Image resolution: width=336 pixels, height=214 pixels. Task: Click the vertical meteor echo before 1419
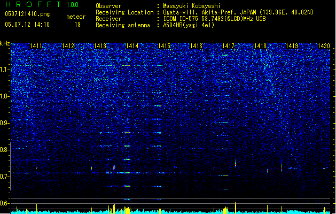[x=282, y=167]
